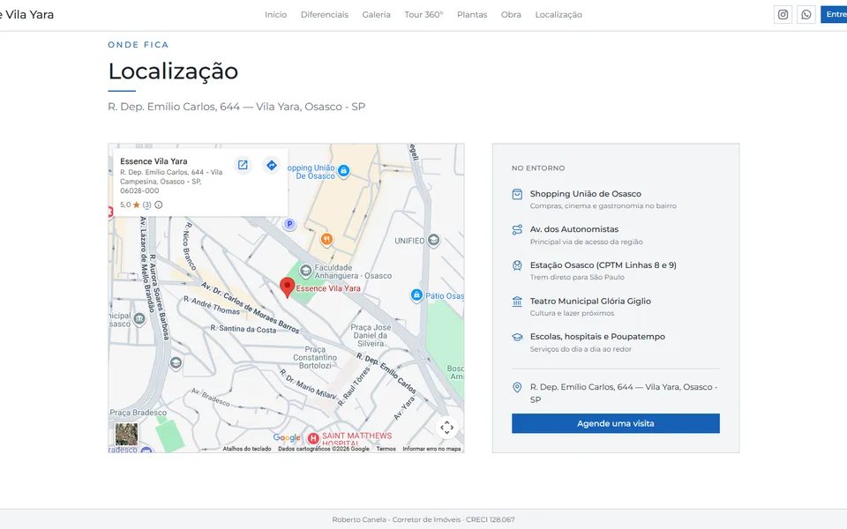This screenshot has height=529, width=847.
Task: Click the graduation cap icon beside Escolas
Action: [517, 337]
